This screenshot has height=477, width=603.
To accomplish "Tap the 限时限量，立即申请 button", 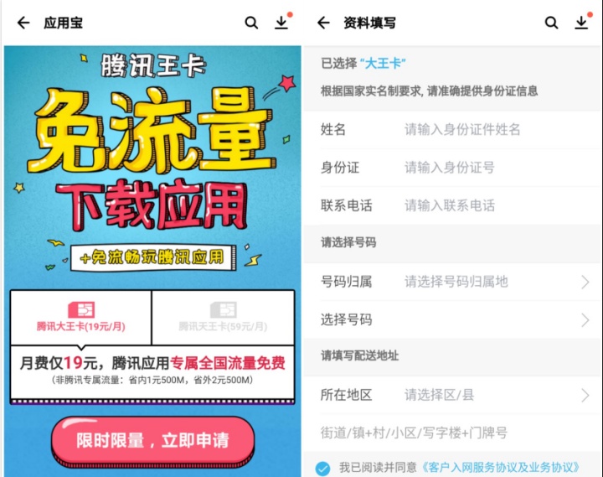I will tap(152, 441).
